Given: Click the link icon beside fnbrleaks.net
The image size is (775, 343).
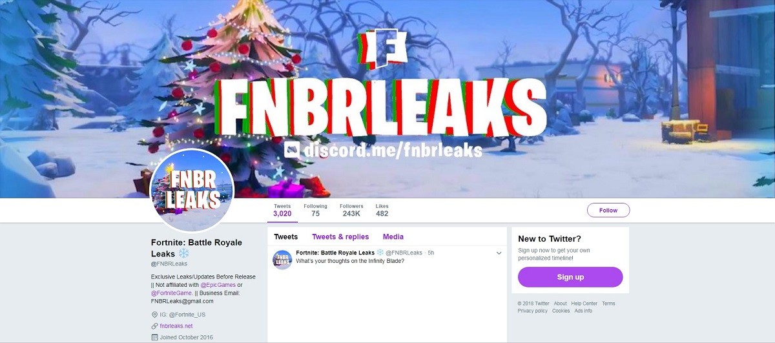Looking at the screenshot, I should (x=154, y=326).
